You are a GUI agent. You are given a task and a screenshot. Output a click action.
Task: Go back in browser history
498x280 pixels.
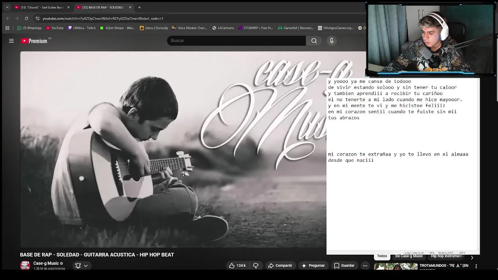coord(8,18)
